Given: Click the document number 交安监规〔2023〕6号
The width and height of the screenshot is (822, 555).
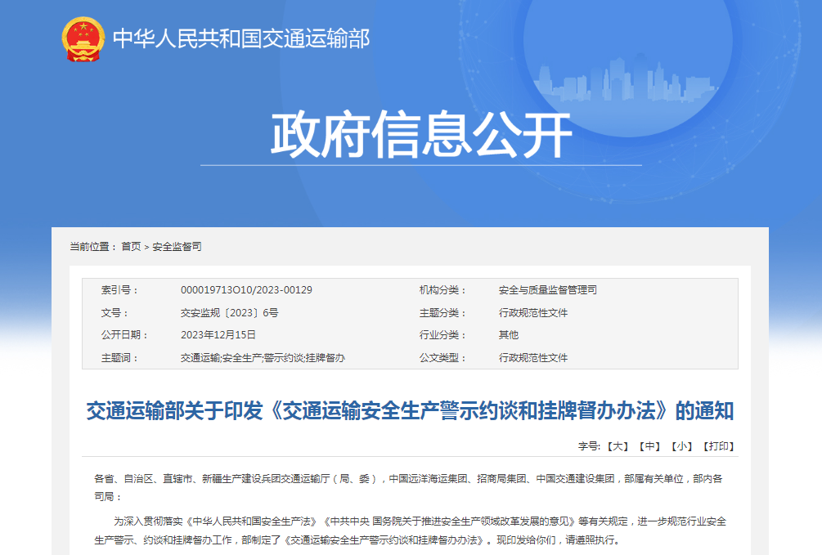Looking at the screenshot, I should pyautogui.click(x=229, y=313).
